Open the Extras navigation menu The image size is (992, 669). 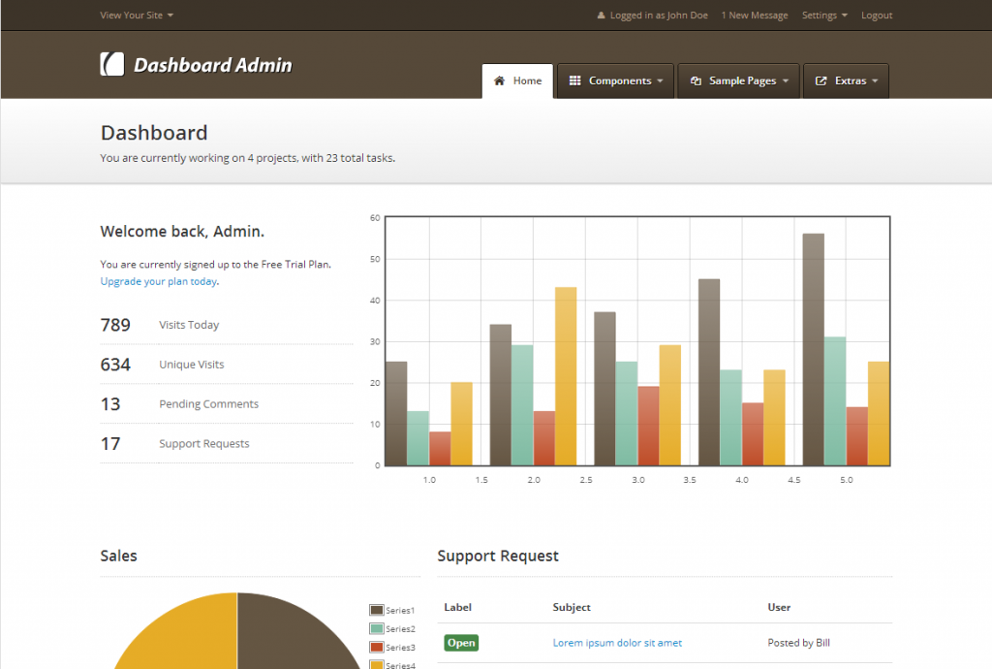pyautogui.click(x=851, y=80)
